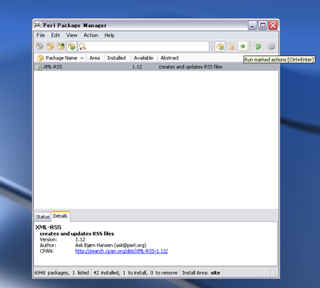The width and height of the screenshot is (320, 288).
Task: Select the XML-RSS package row
Action: pyautogui.click(x=156, y=66)
